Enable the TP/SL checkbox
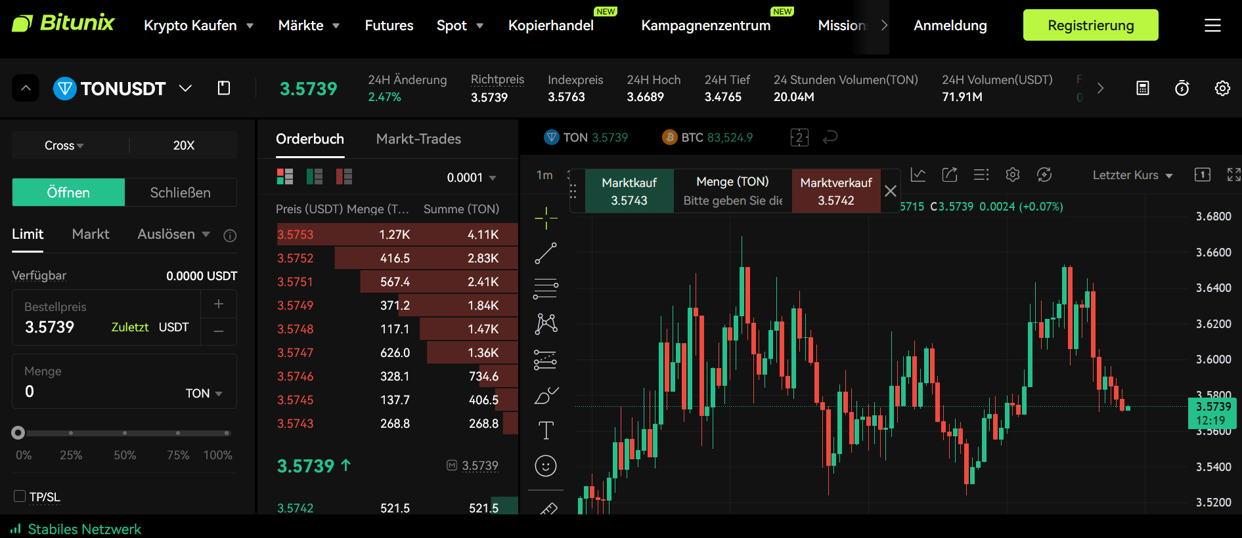The image size is (1242, 538). pyautogui.click(x=20, y=496)
